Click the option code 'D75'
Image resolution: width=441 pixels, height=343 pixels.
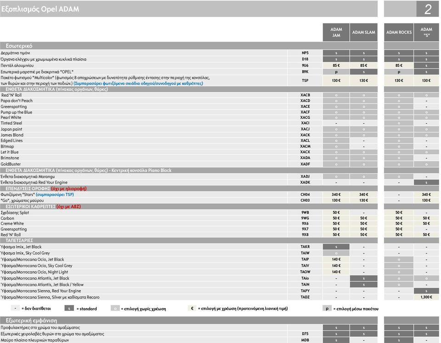point(305,334)
